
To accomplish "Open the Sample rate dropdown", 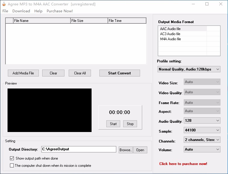I will [202, 130].
